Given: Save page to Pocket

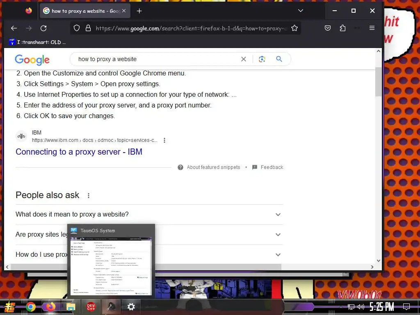Looking at the screenshot, I should tap(328, 28).
